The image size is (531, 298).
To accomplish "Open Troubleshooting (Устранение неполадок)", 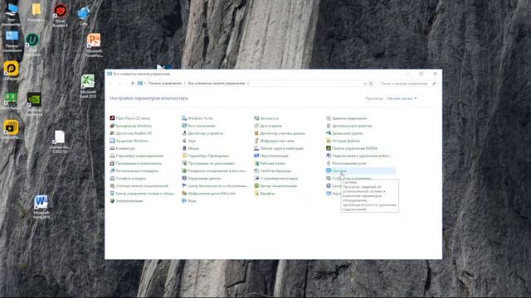I will [276, 178].
